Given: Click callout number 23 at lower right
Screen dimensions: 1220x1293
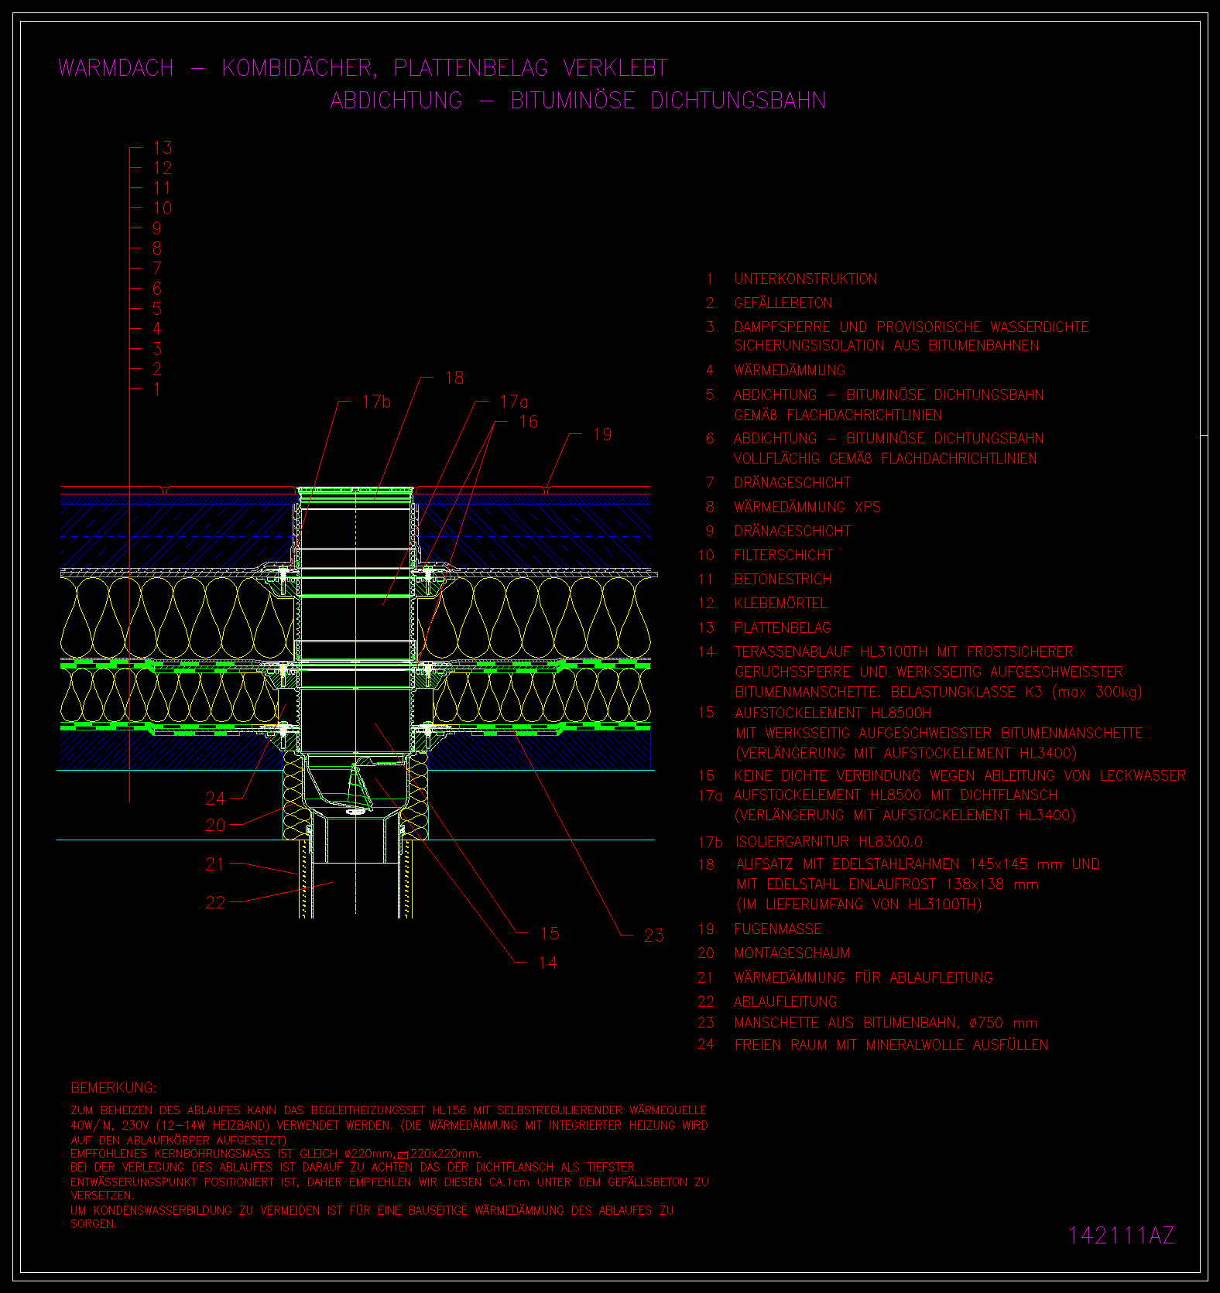Looking at the screenshot, I should (x=654, y=936).
